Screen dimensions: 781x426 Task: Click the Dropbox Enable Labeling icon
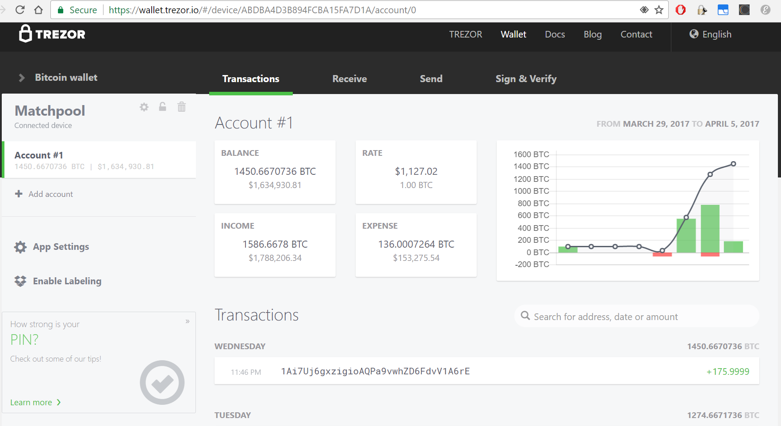point(20,281)
